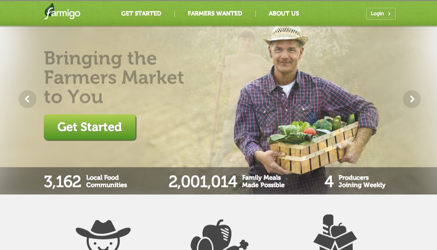
Task: Click the Family Meals Made Possible label
Action: [x=263, y=181]
